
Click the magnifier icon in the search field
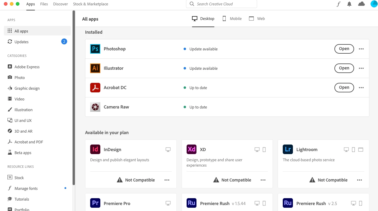click(x=192, y=4)
